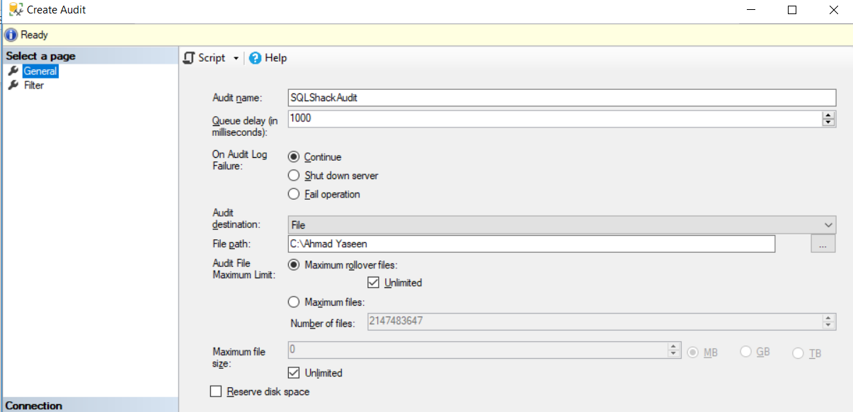Click the File path text field

531,244
